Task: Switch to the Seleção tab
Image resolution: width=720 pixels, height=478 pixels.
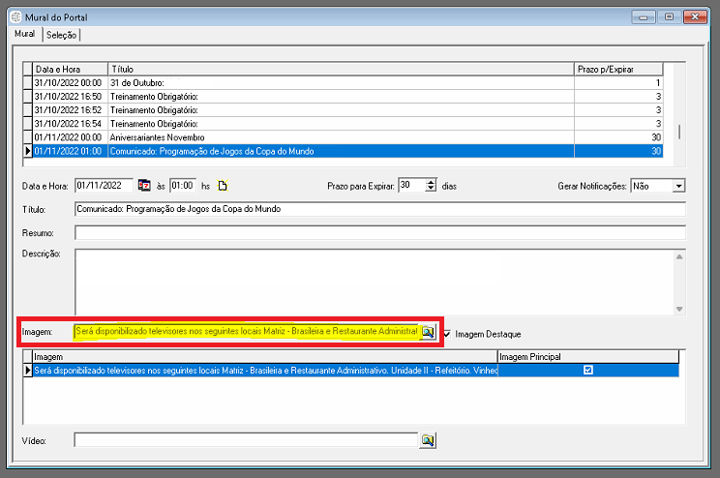Action: coord(62,35)
